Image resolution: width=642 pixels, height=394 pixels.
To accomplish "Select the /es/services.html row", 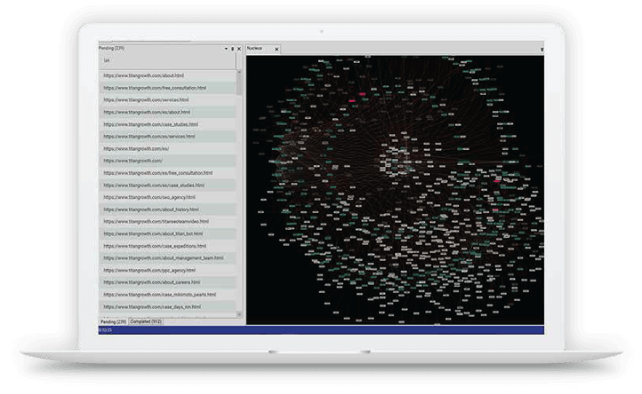I will coord(167,137).
